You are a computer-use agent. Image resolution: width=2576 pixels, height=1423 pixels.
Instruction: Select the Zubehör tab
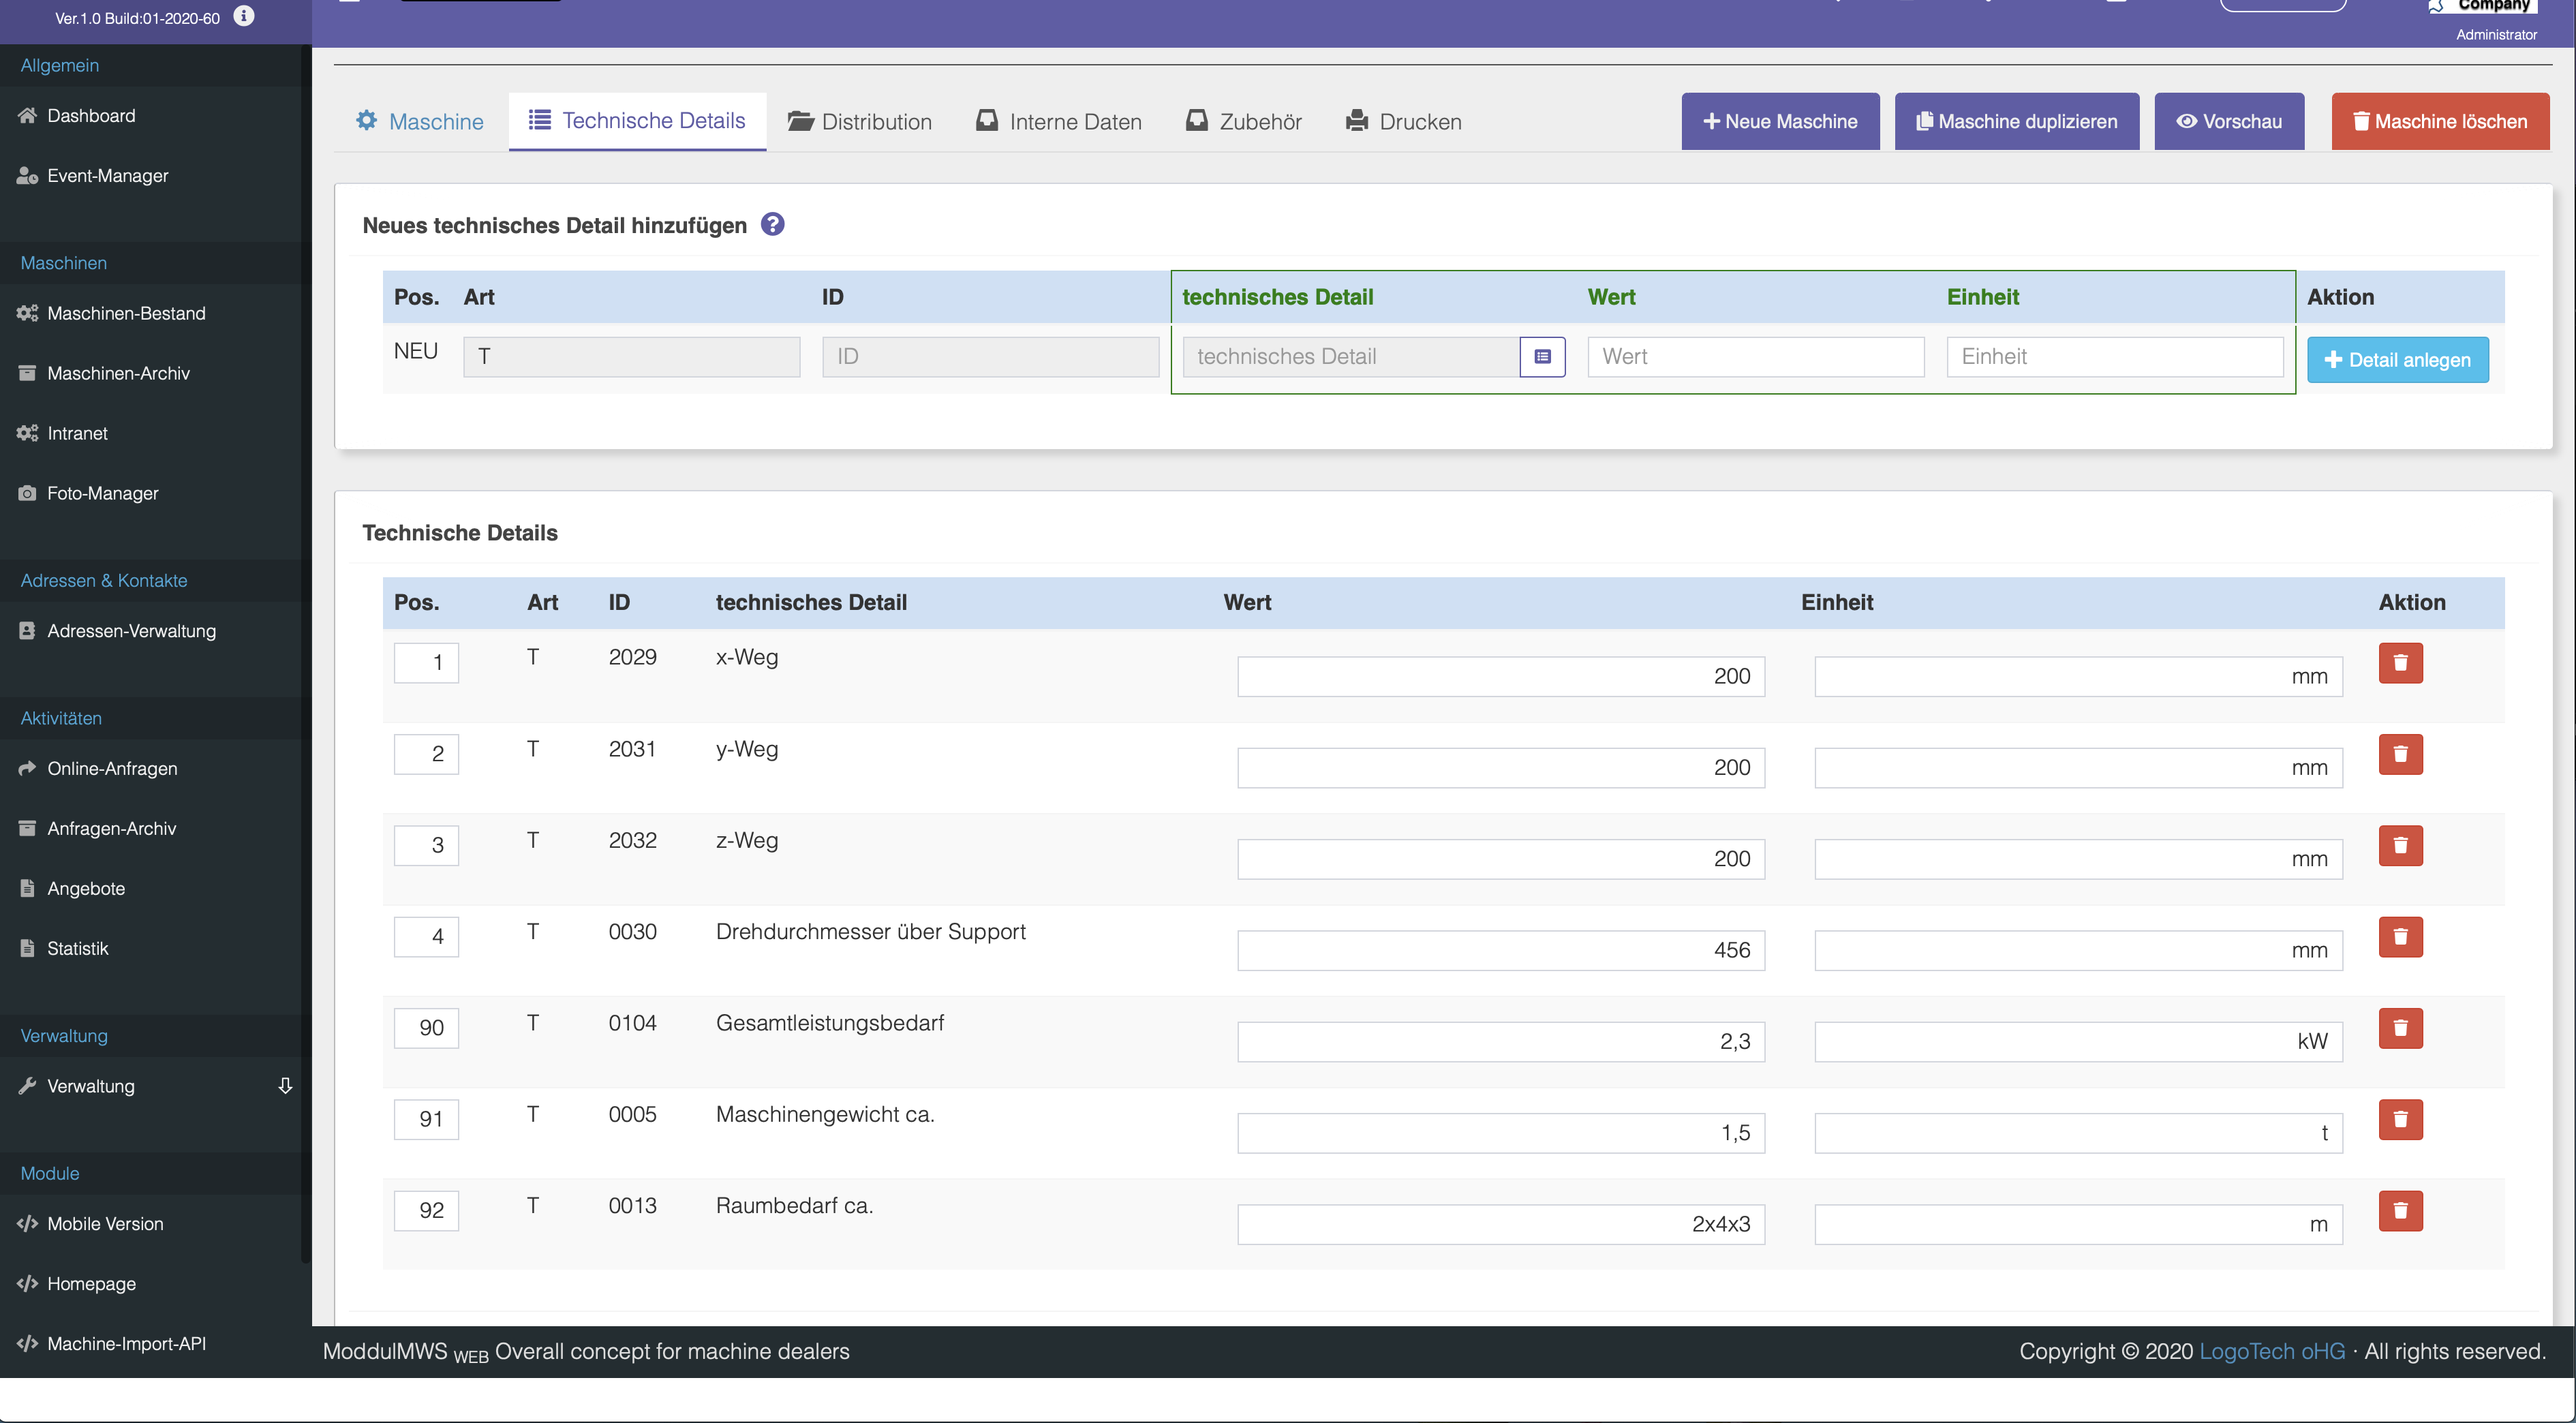click(1244, 122)
